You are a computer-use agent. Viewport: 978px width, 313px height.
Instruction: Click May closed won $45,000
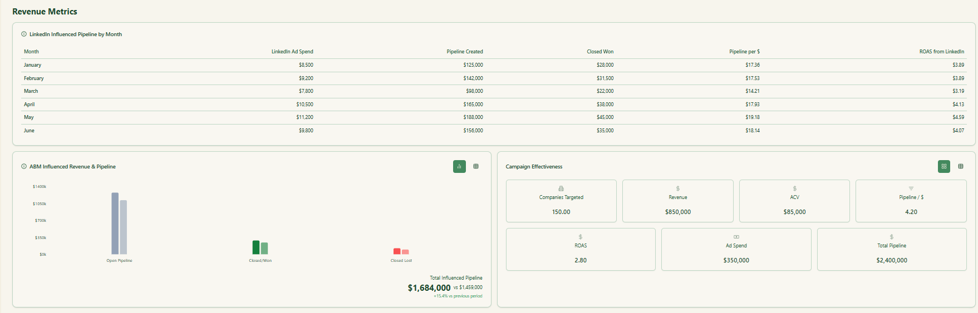point(605,117)
